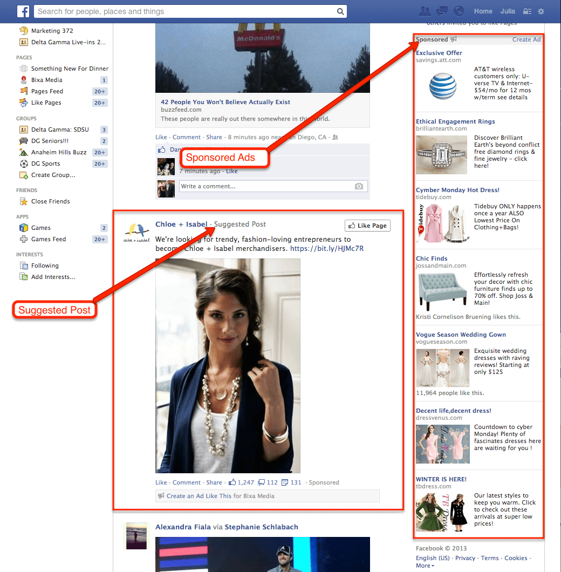Click Like on the 7 minutes ago comment
Image resolution: width=561 pixels, height=572 pixels.
[231, 171]
